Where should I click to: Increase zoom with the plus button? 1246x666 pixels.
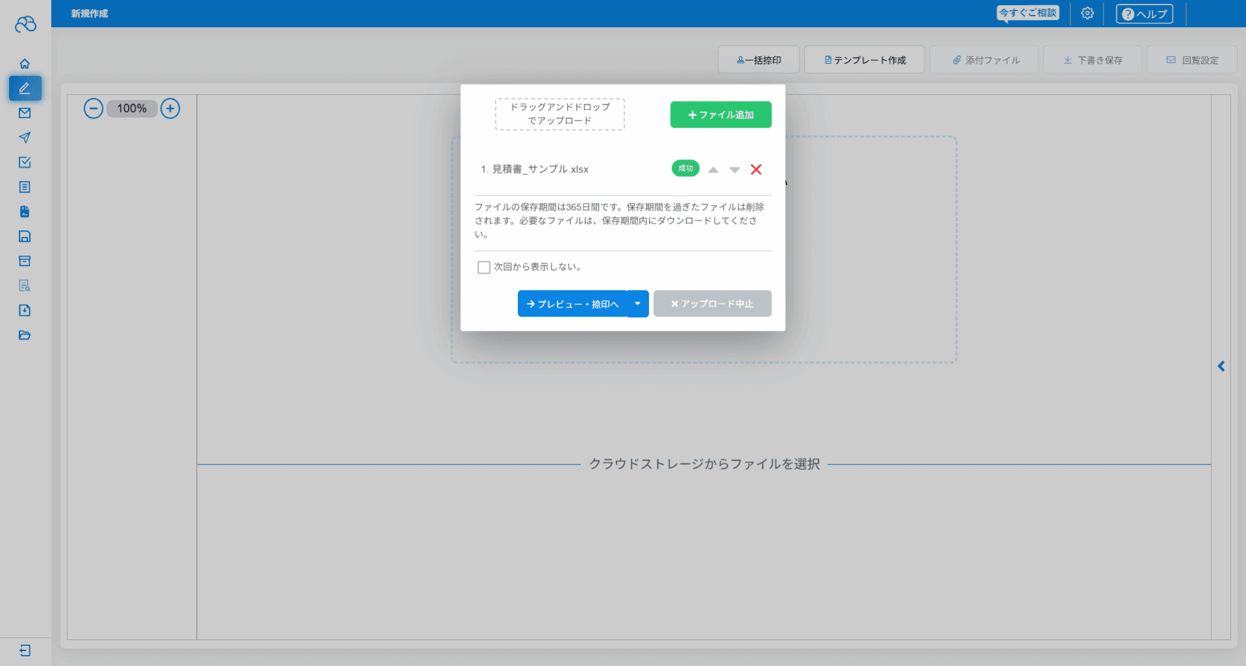click(170, 108)
